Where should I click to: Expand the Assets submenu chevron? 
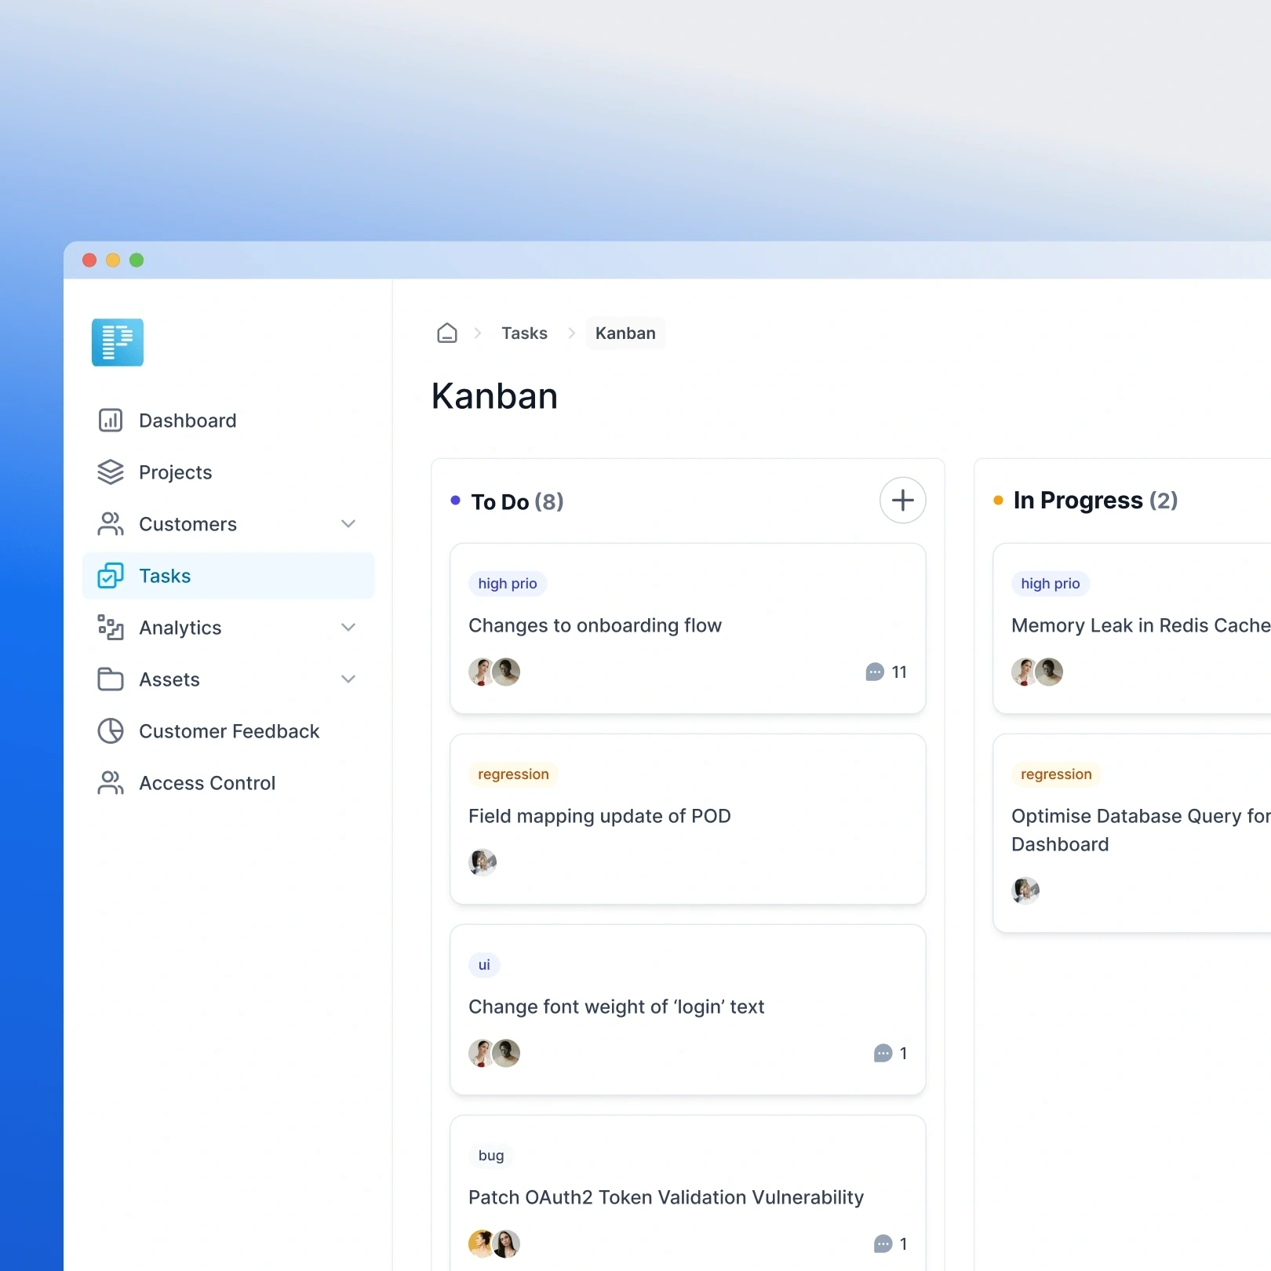click(x=348, y=679)
